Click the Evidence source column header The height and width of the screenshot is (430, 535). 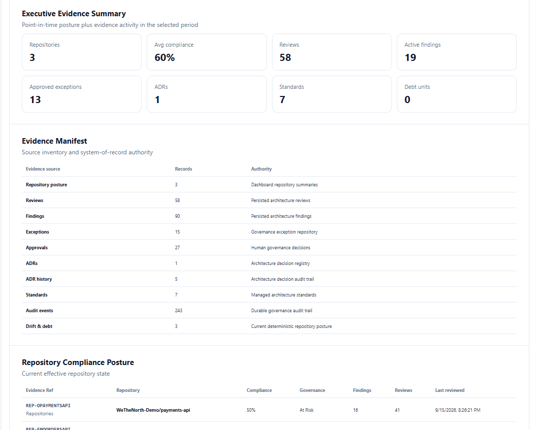click(x=43, y=169)
